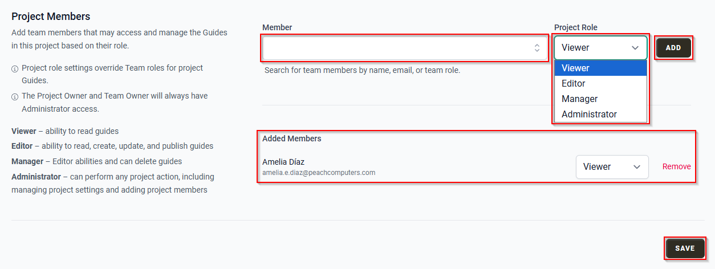715x269 pixels.
Task: Click the Viewer – ability to read guides text
Action: click(x=65, y=131)
